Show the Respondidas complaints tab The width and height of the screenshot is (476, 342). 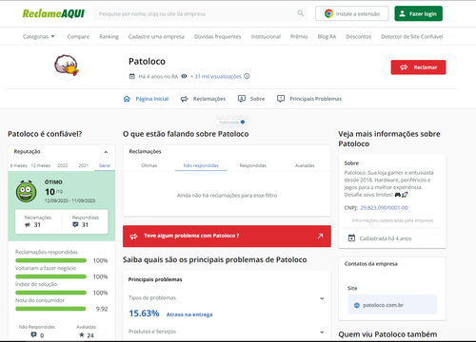coord(253,165)
